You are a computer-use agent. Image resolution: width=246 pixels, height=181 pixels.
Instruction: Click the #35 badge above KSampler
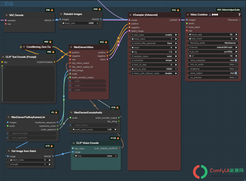[x=175, y=10]
